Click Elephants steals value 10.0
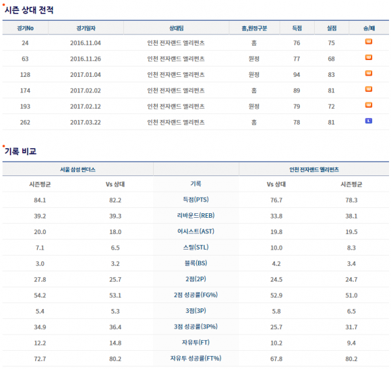Screen dimensions: 391x369 point(276,248)
